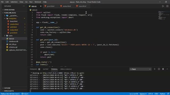Open the Help menu
This screenshot has width=170, height=95.
(x=45, y=2)
